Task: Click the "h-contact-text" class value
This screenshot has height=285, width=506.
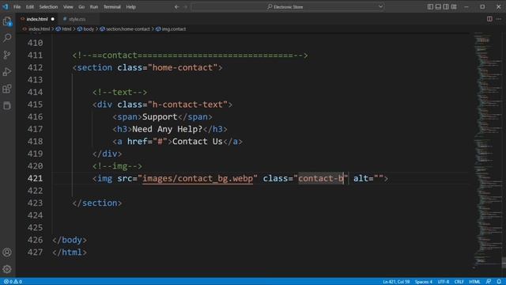Action: pyautogui.click(x=187, y=104)
